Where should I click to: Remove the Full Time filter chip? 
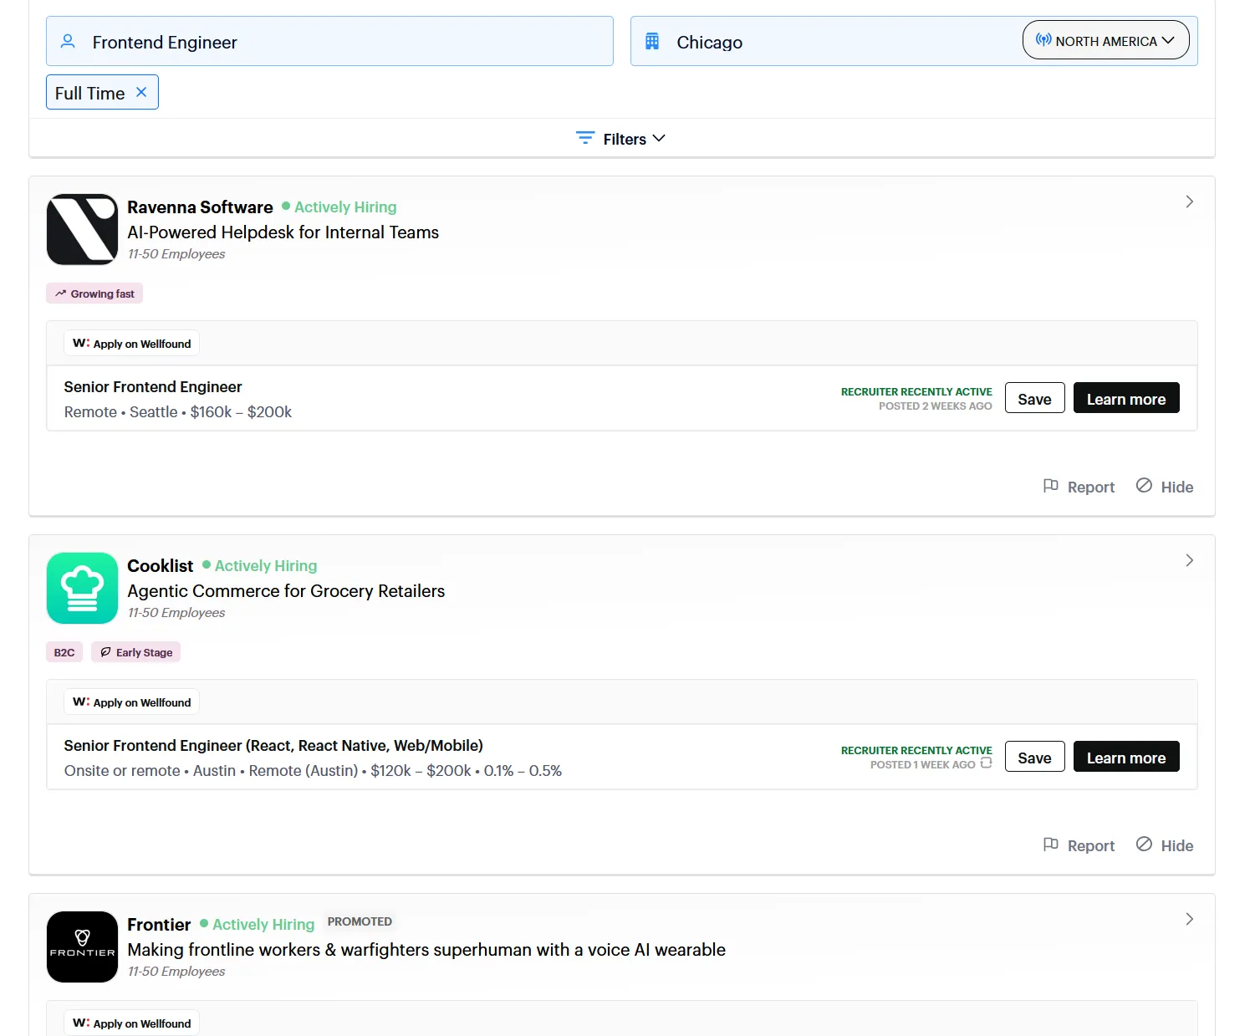click(141, 92)
